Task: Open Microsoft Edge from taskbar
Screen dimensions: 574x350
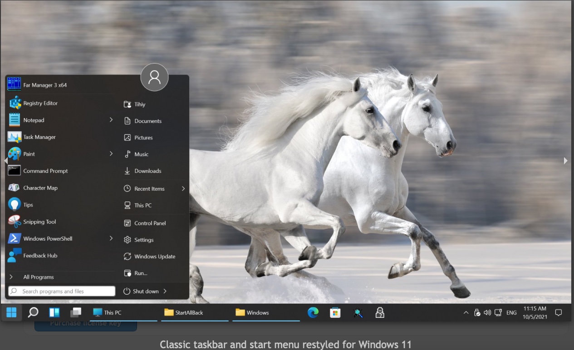Action: pos(313,312)
